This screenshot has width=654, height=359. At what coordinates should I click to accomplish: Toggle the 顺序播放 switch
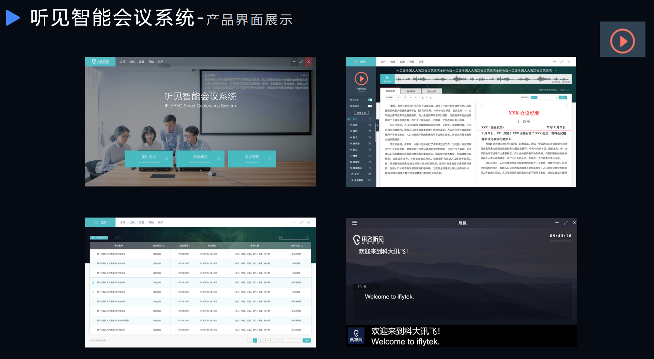click(370, 106)
